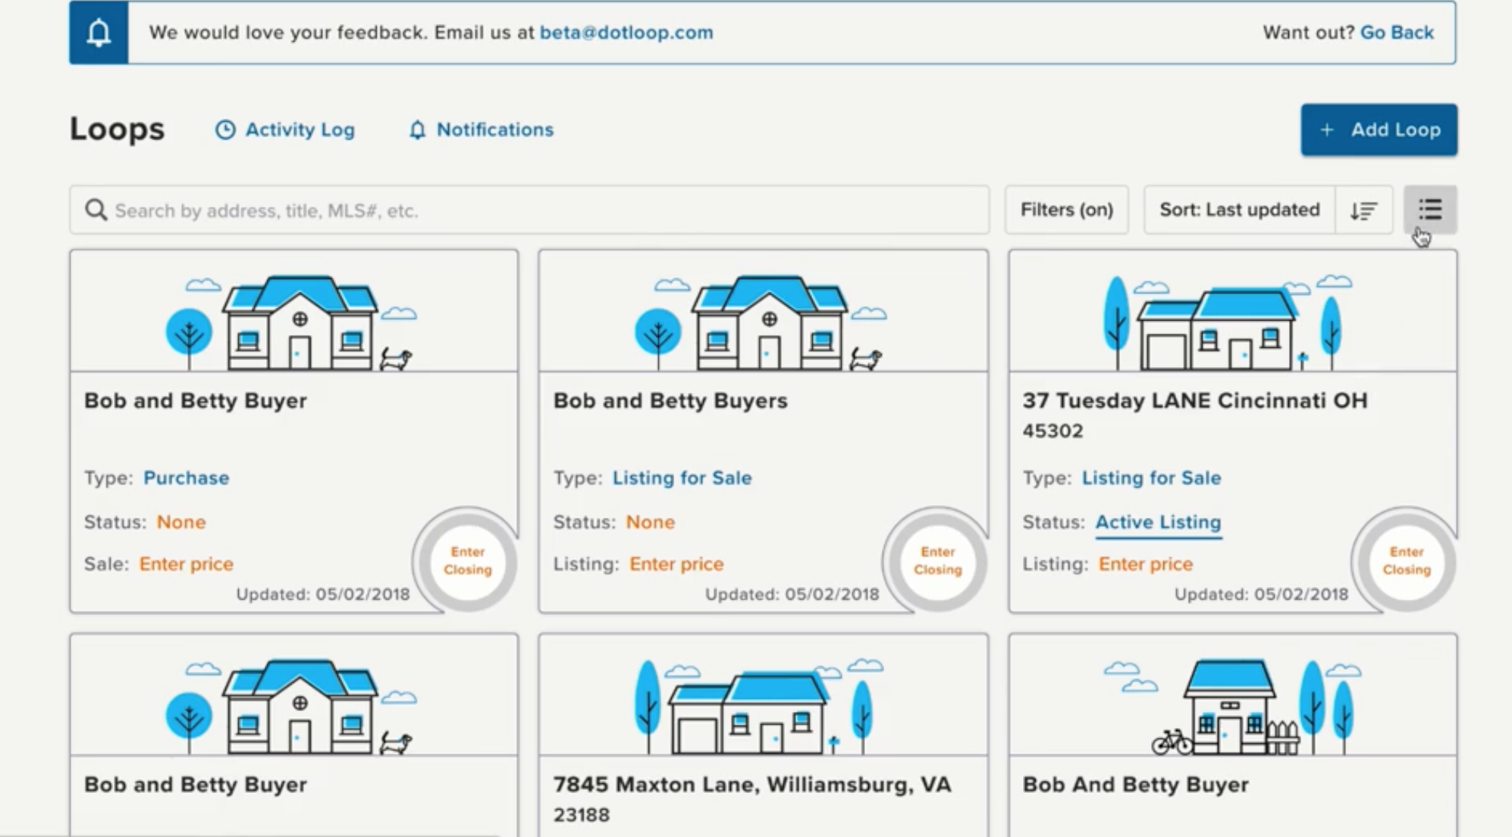Open the Notifications tab

click(x=482, y=130)
